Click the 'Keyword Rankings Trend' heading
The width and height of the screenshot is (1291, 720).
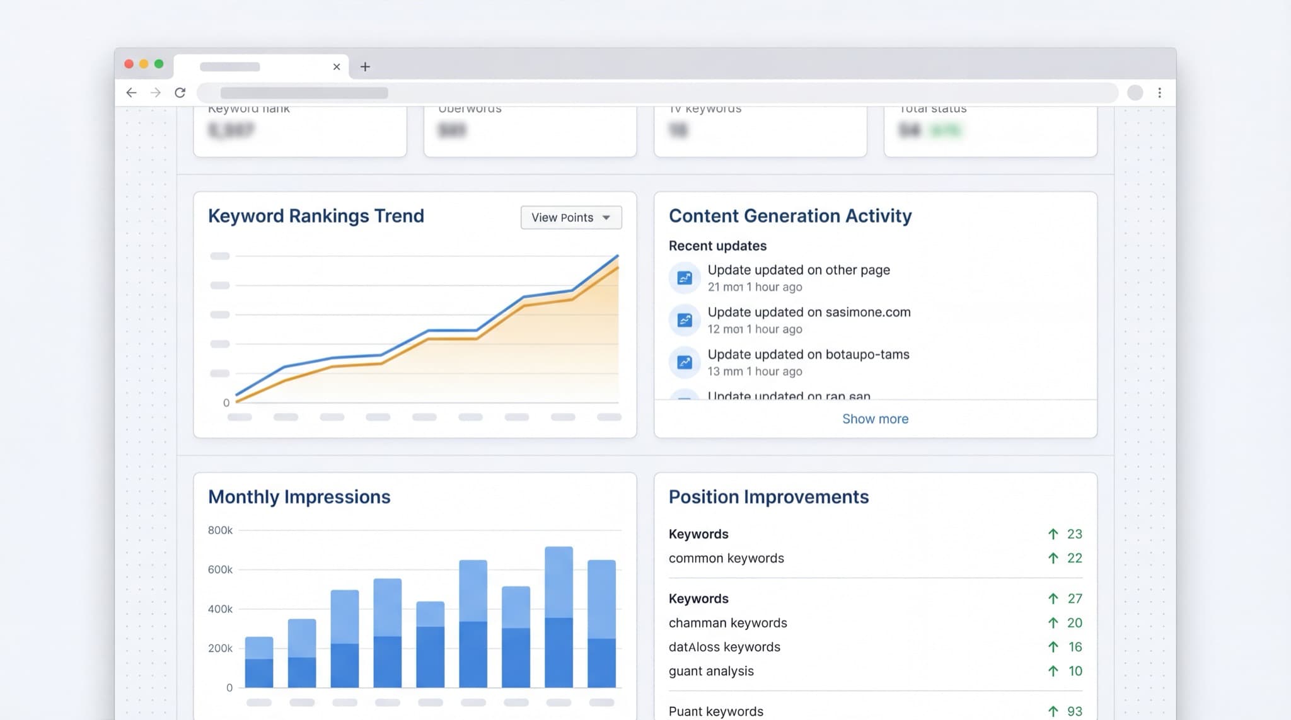316,215
